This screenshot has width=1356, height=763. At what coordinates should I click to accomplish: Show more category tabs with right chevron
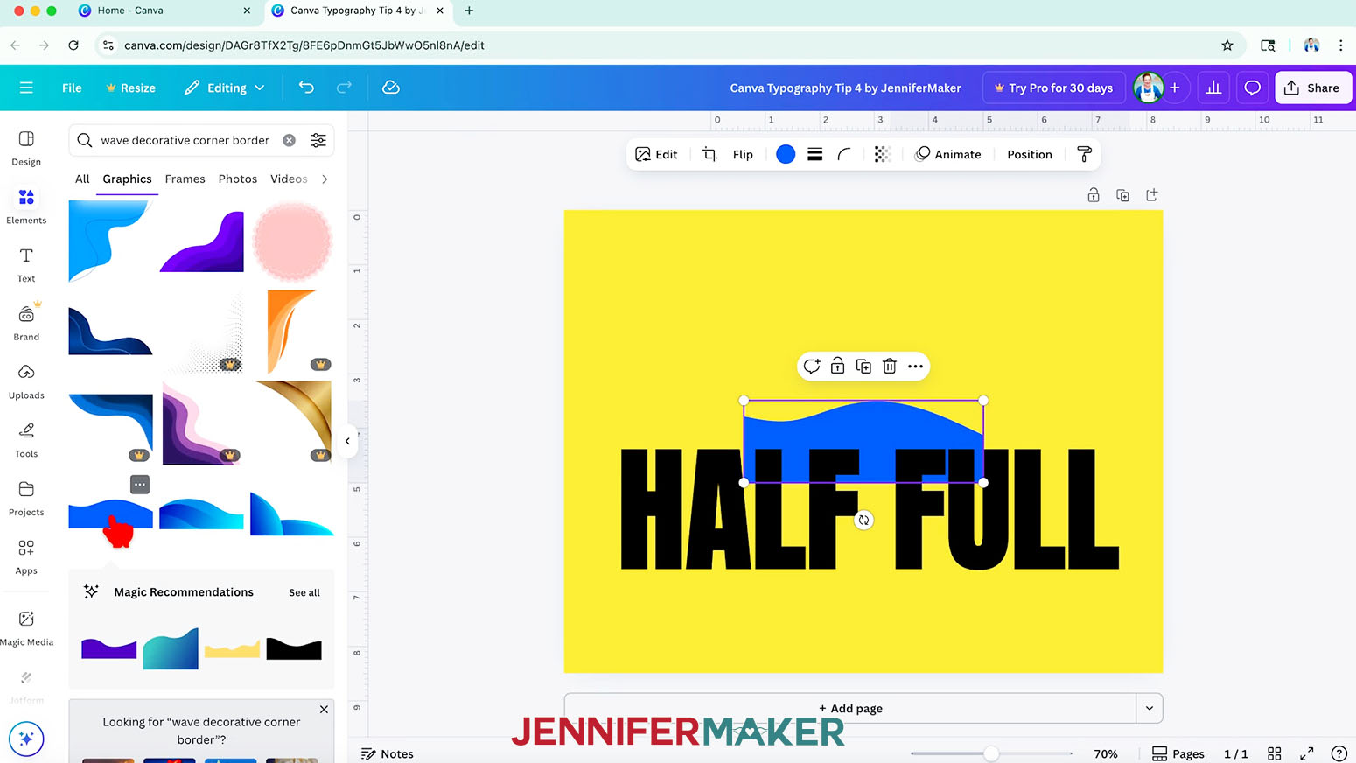[x=325, y=178]
